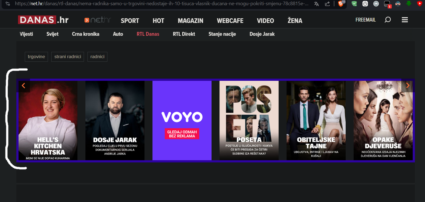Open the page translate icon

coord(317,4)
